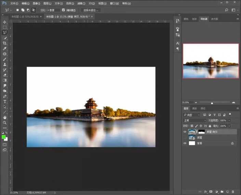Select the Horizontal Type tool

point(5,101)
